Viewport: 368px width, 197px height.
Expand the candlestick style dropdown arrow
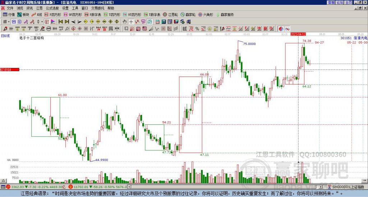(42, 22)
